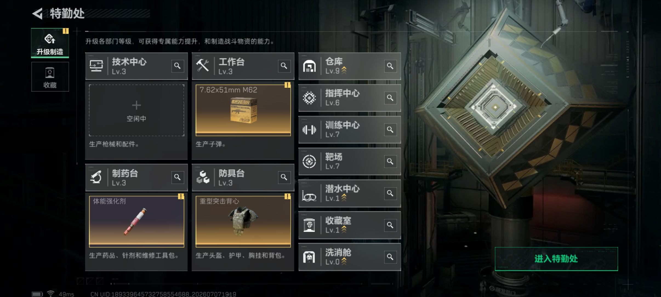Inspect 靶场 with its magnifier icon
Viewport: 661px width, 297px height.
pyautogui.click(x=390, y=161)
